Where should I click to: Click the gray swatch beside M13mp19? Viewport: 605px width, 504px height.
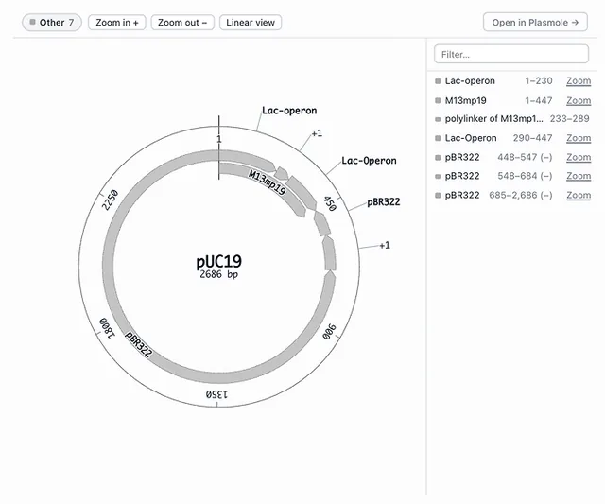pos(438,101)
